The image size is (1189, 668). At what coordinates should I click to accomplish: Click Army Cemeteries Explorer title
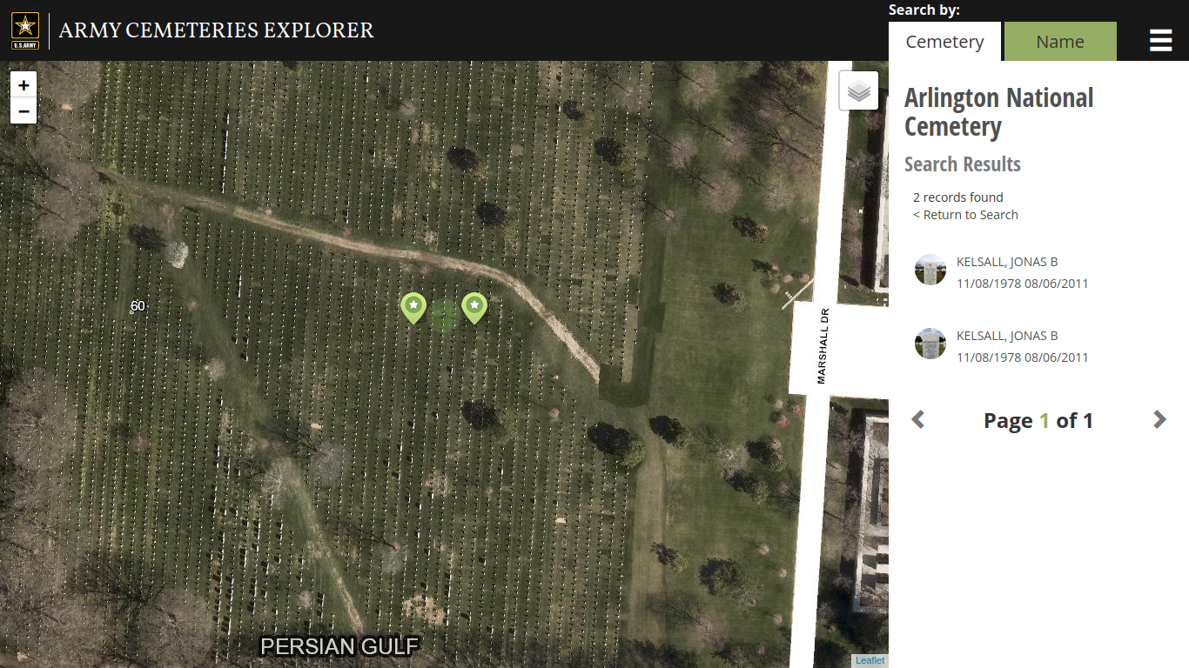tap(216, 30)
